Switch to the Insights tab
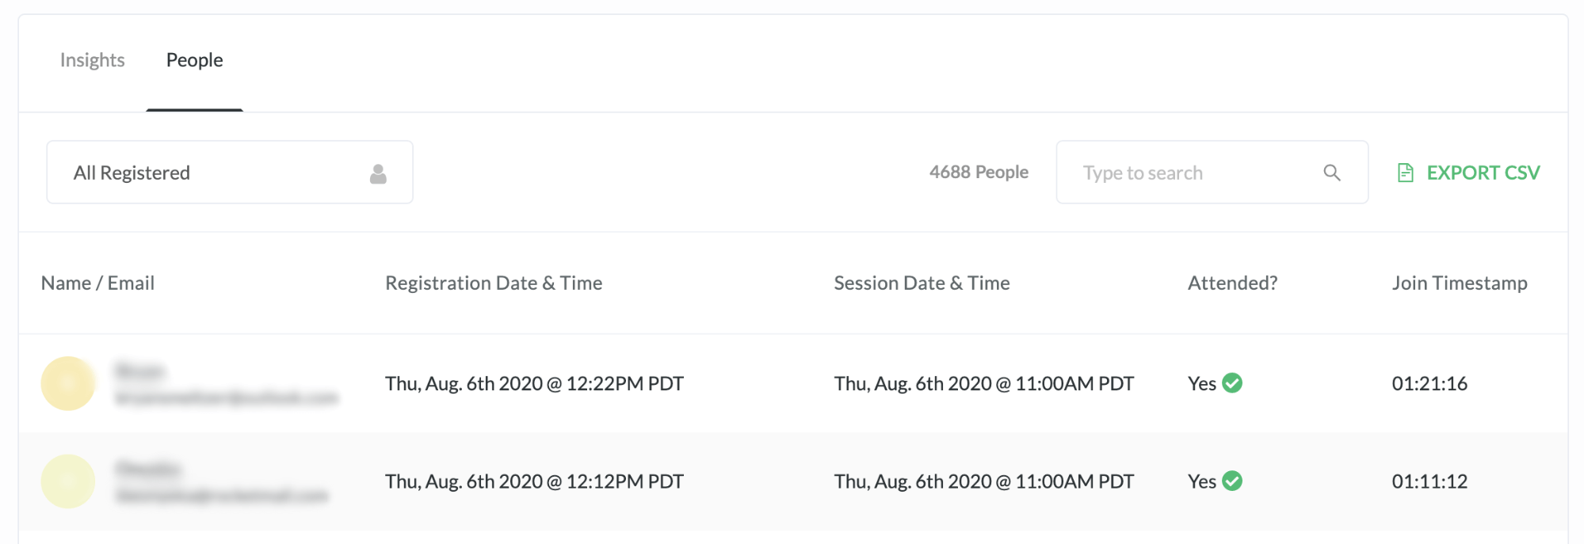Image resolution: width=1584 pixels, height=544 pixels. pos(92,59)
